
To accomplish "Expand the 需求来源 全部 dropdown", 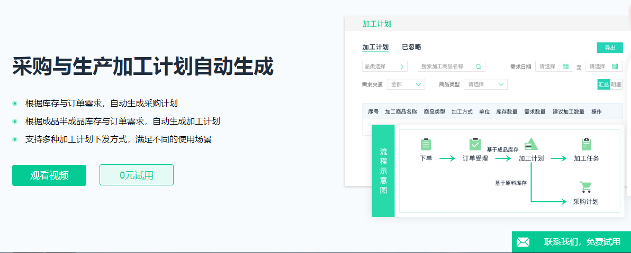I will tap(405, 85).
